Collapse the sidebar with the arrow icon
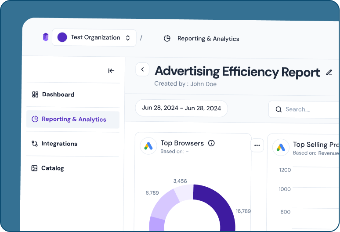The image size is (340, 232). [111, 71]
